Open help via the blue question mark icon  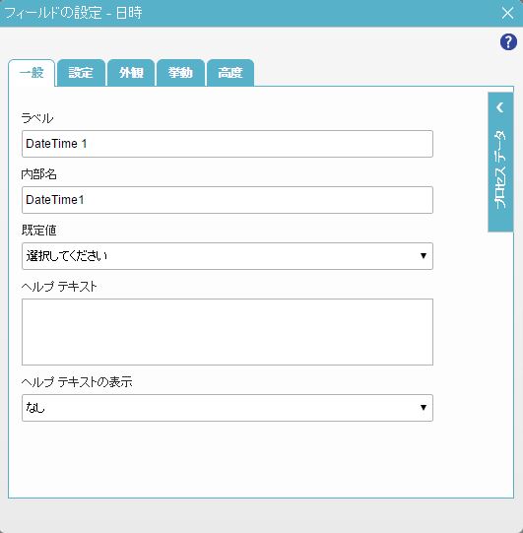click(x=508, y=42)
